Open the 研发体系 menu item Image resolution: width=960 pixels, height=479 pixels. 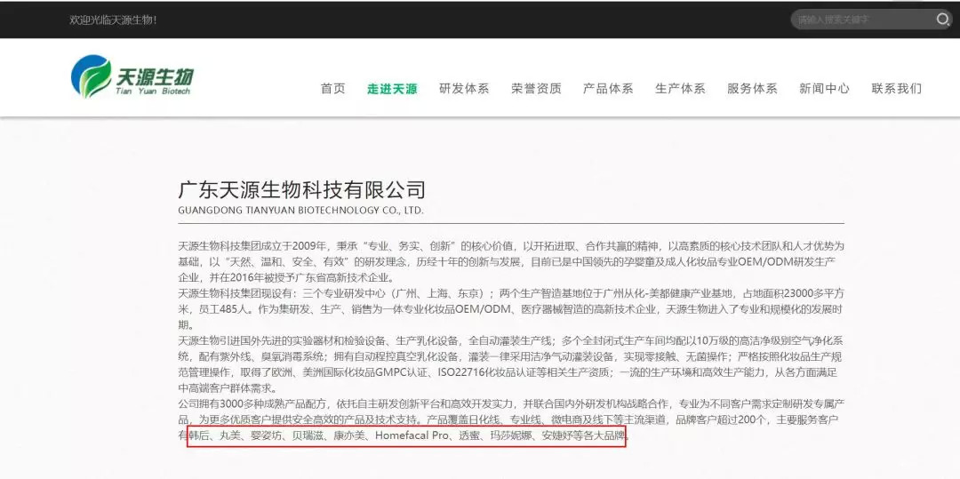(464, 89)
